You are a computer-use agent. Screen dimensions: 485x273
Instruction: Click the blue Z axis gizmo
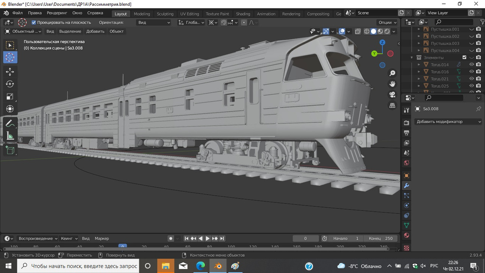pyautogui.click(x=382, y=42)
